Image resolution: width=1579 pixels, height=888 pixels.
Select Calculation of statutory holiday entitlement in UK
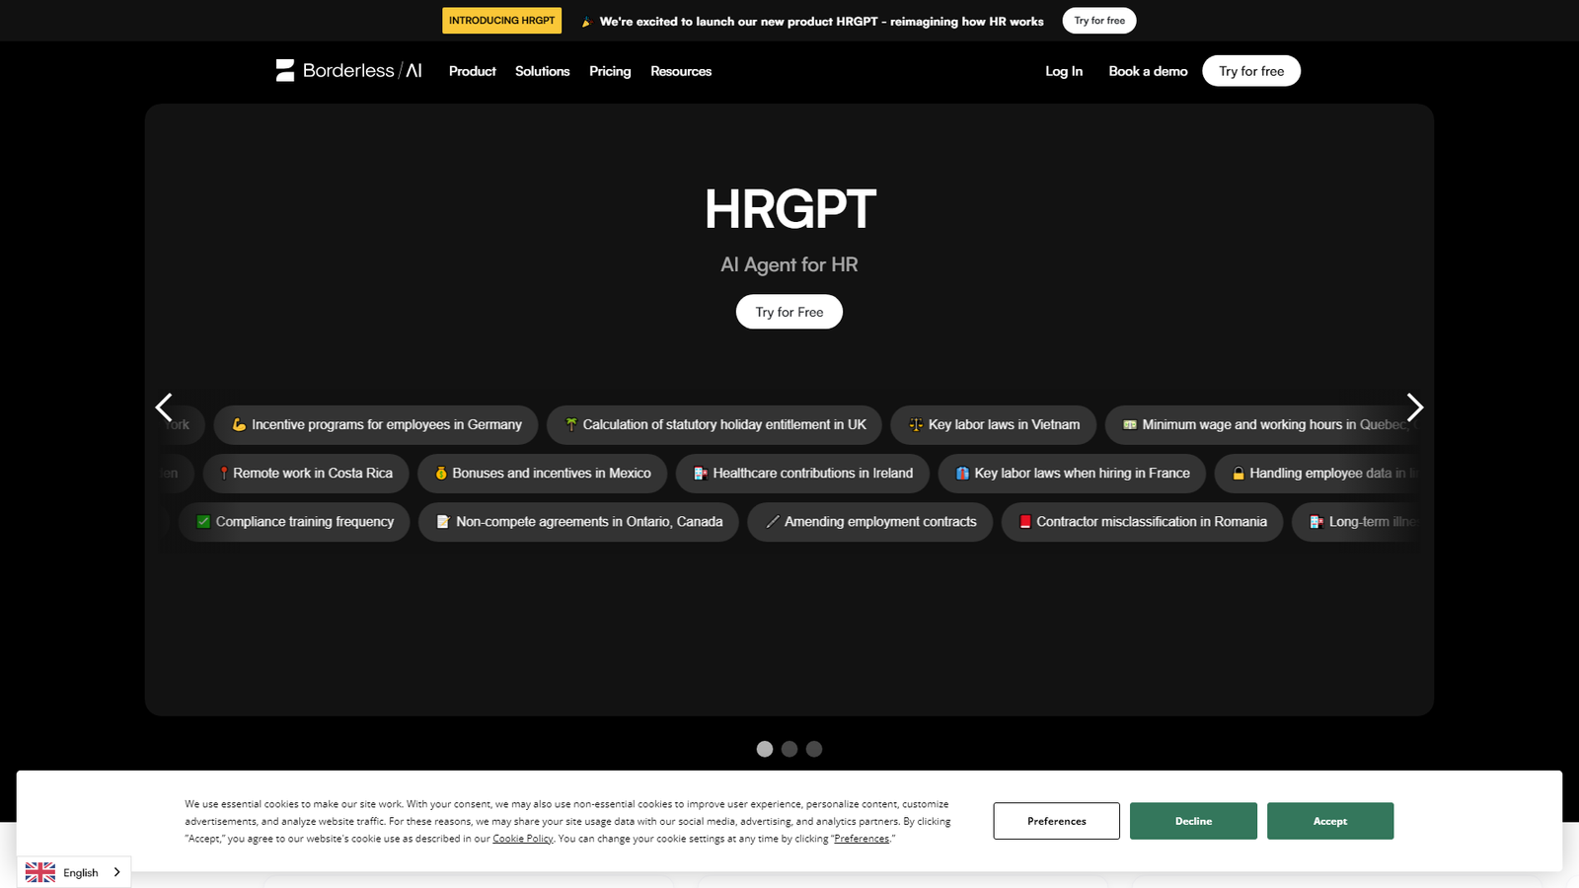coord(714,424)
